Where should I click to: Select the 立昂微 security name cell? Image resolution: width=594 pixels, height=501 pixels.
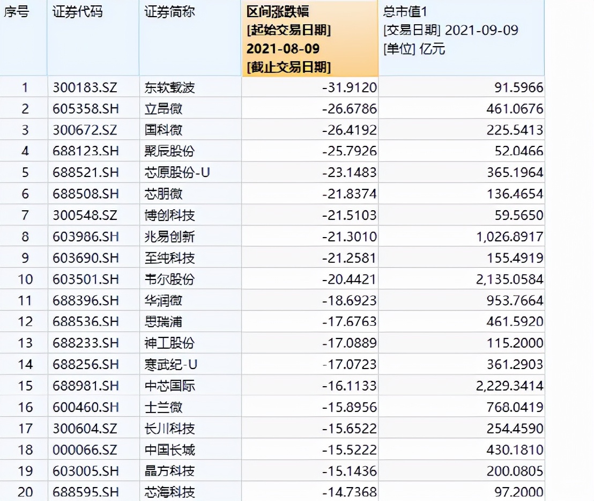pos(164,109)
